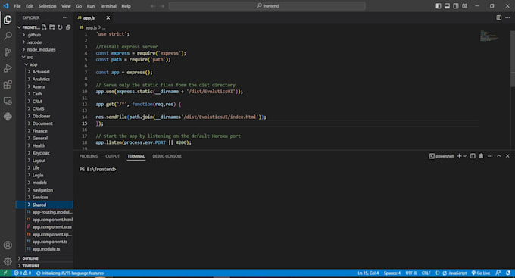
Task: Click the powershell terminal label
Action: tap(441, 156)
